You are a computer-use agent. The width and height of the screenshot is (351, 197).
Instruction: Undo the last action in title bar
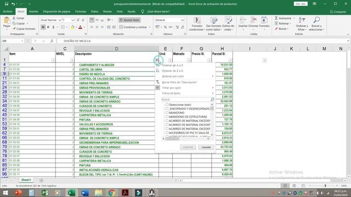tap(13, 4)
